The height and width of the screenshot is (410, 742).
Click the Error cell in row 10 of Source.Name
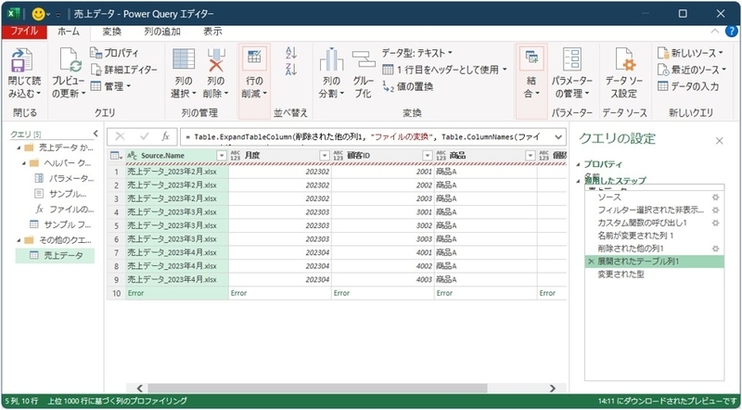pos(177,293)
